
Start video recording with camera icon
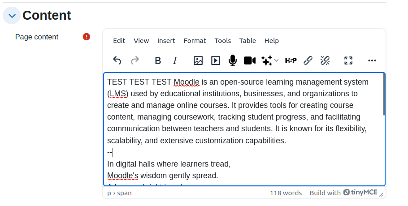pyautogui.click(x=250, y=60)
